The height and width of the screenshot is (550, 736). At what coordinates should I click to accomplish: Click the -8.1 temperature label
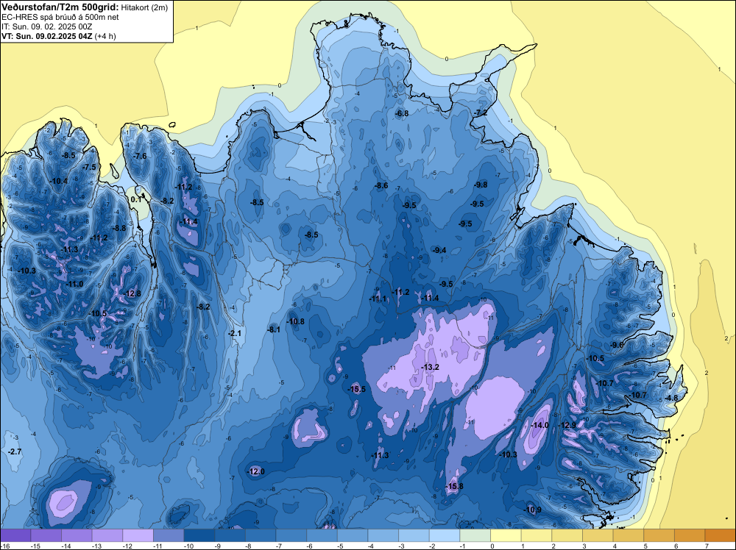point(274,329)
